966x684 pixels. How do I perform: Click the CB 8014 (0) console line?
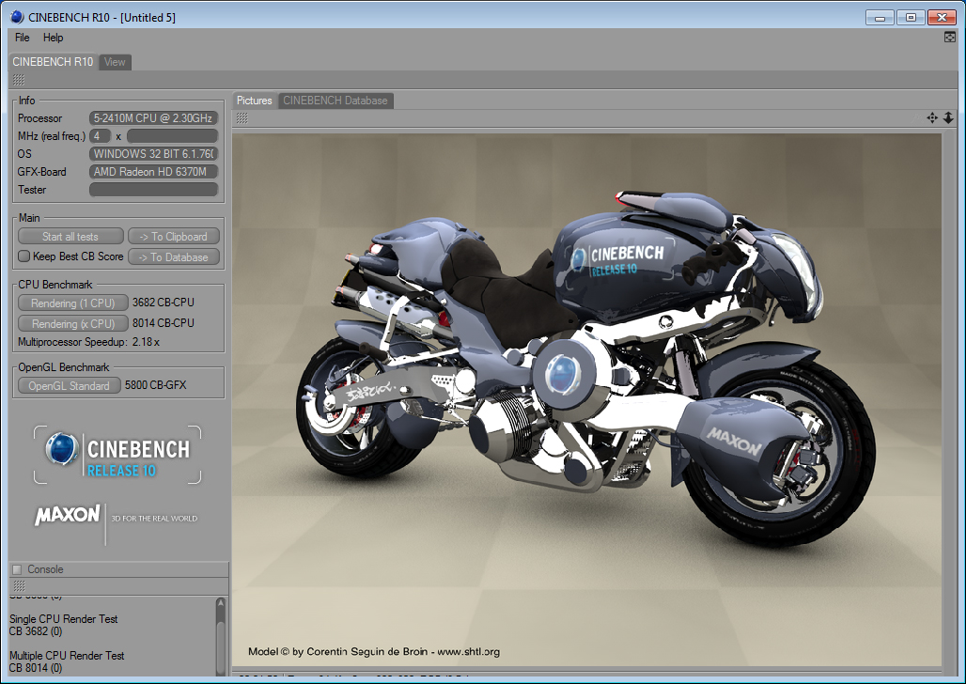[36, 668]
